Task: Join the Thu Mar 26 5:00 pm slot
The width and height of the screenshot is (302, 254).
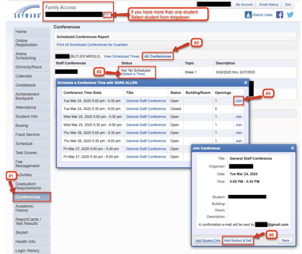Action: [239, 133]
